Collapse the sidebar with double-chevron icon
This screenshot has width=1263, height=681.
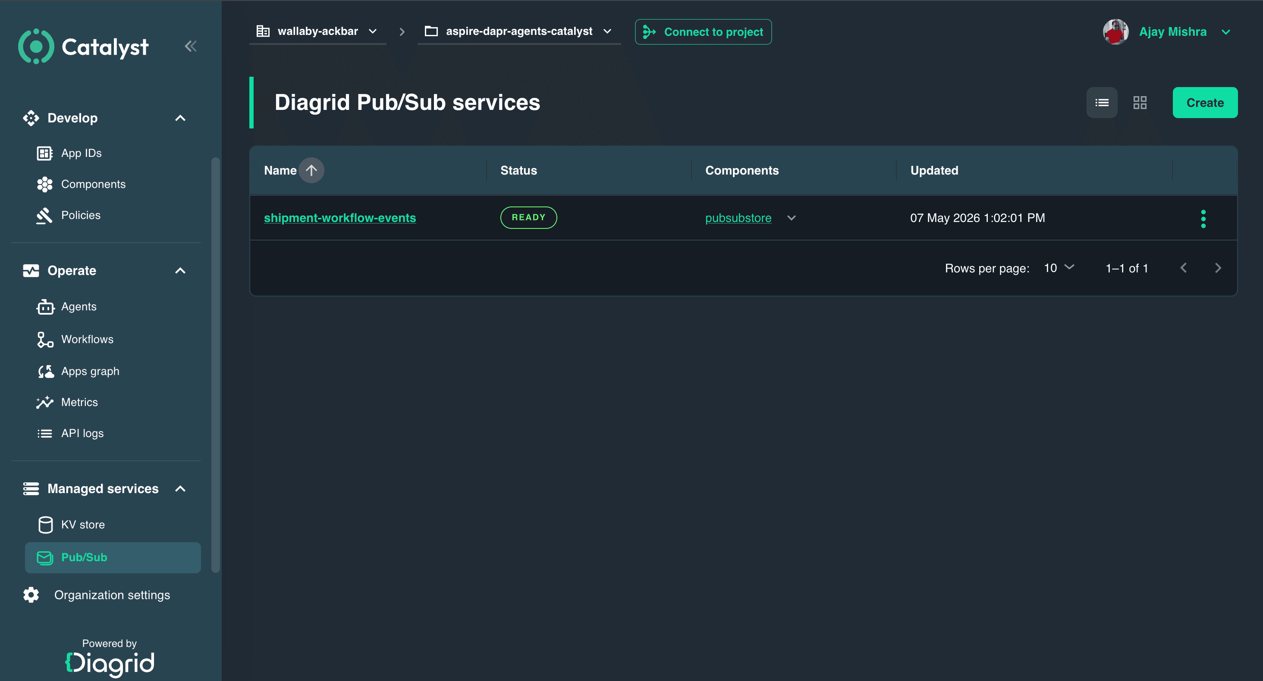click(x=190, y=47)
